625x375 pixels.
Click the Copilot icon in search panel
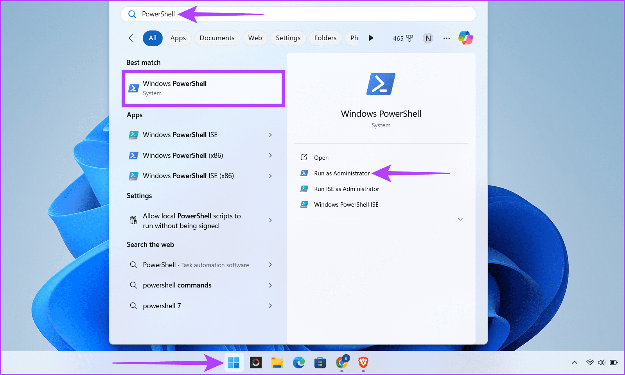[x=465, y=38]
